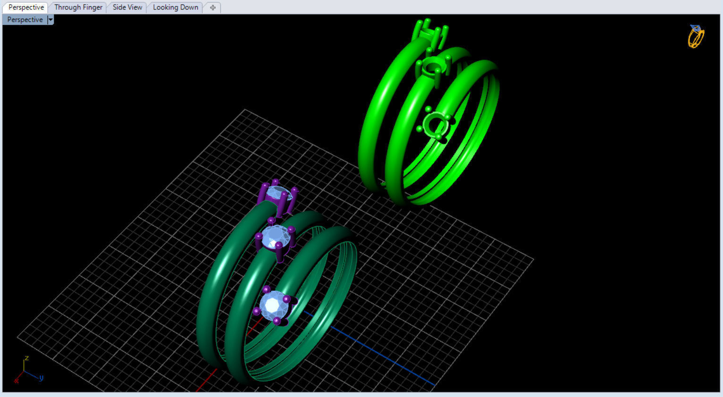The image size is (723, 397).
Task: Switch to the Looking Down tab
Action: (176, 8)
